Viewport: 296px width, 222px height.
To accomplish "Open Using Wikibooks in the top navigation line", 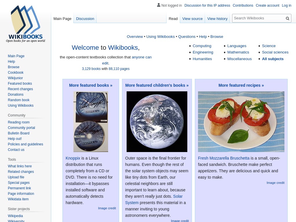I will tap(160, 37).
